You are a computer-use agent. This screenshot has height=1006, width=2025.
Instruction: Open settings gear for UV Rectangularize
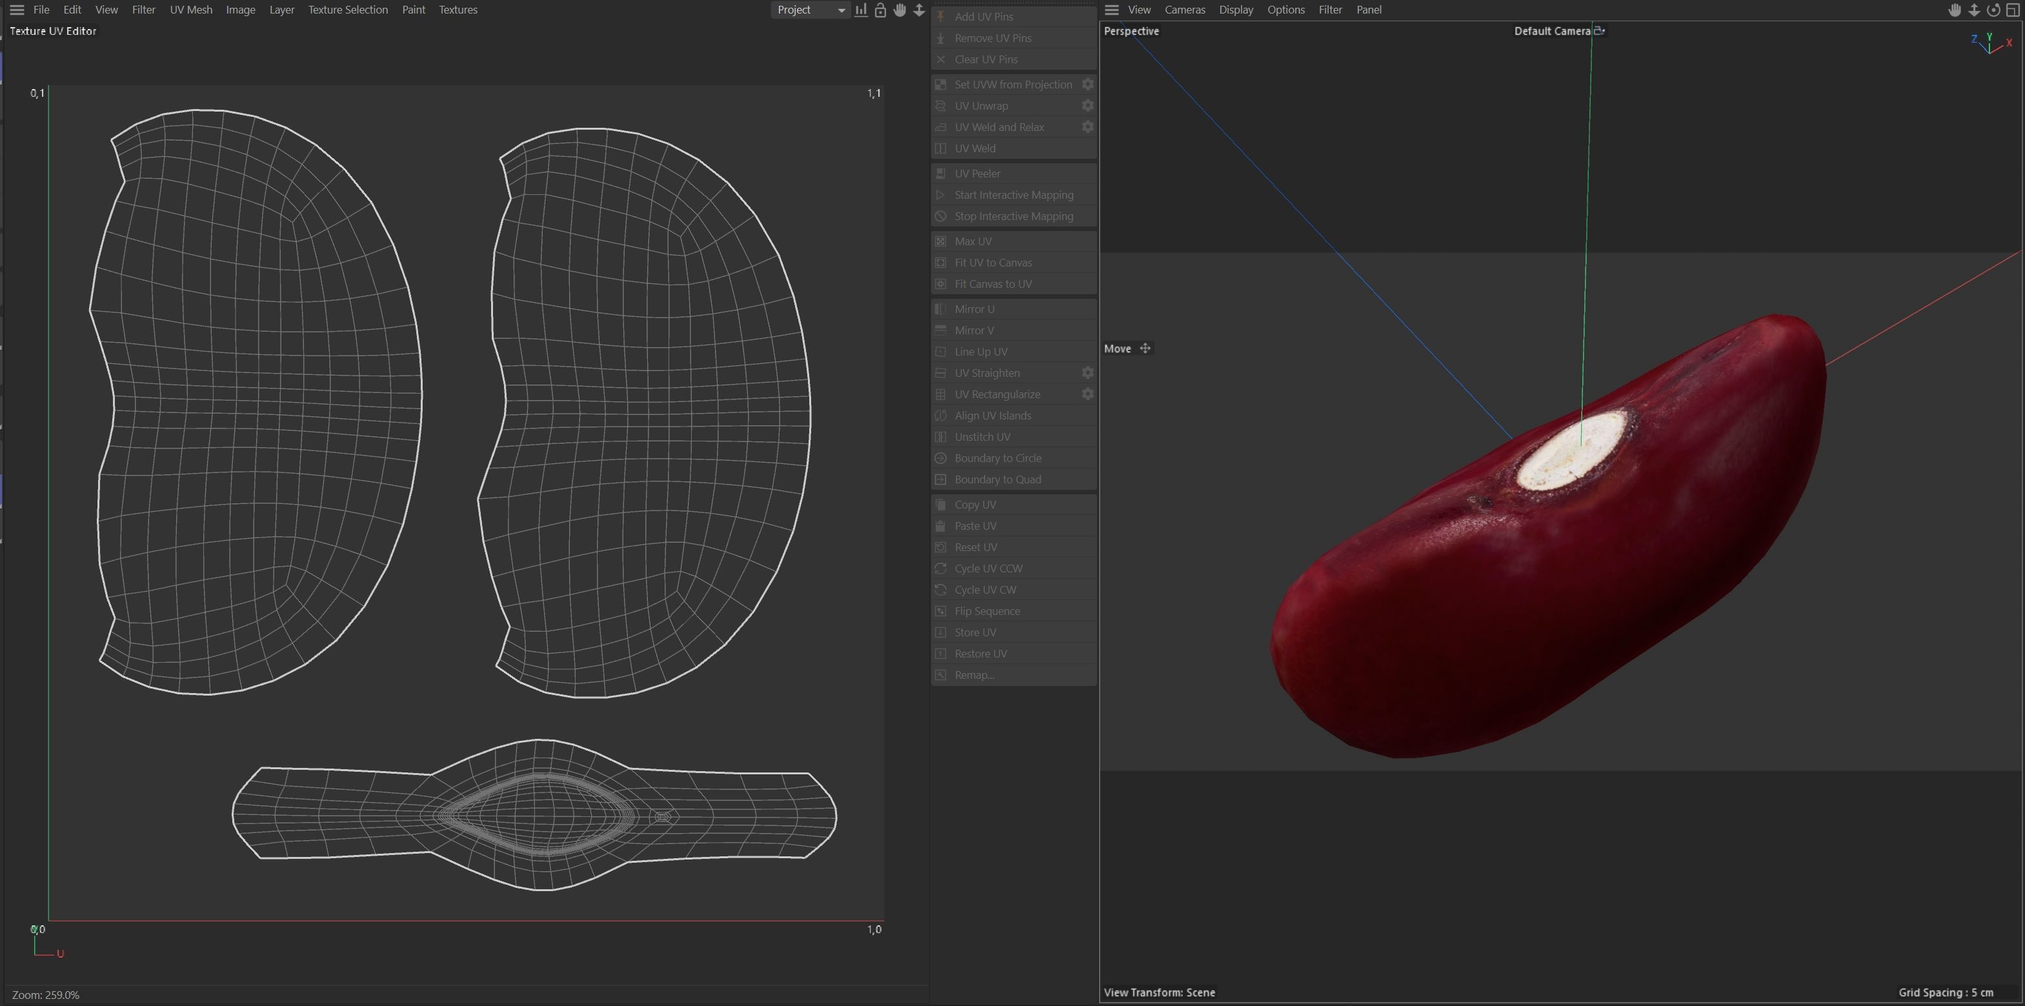click(1088, 394)
